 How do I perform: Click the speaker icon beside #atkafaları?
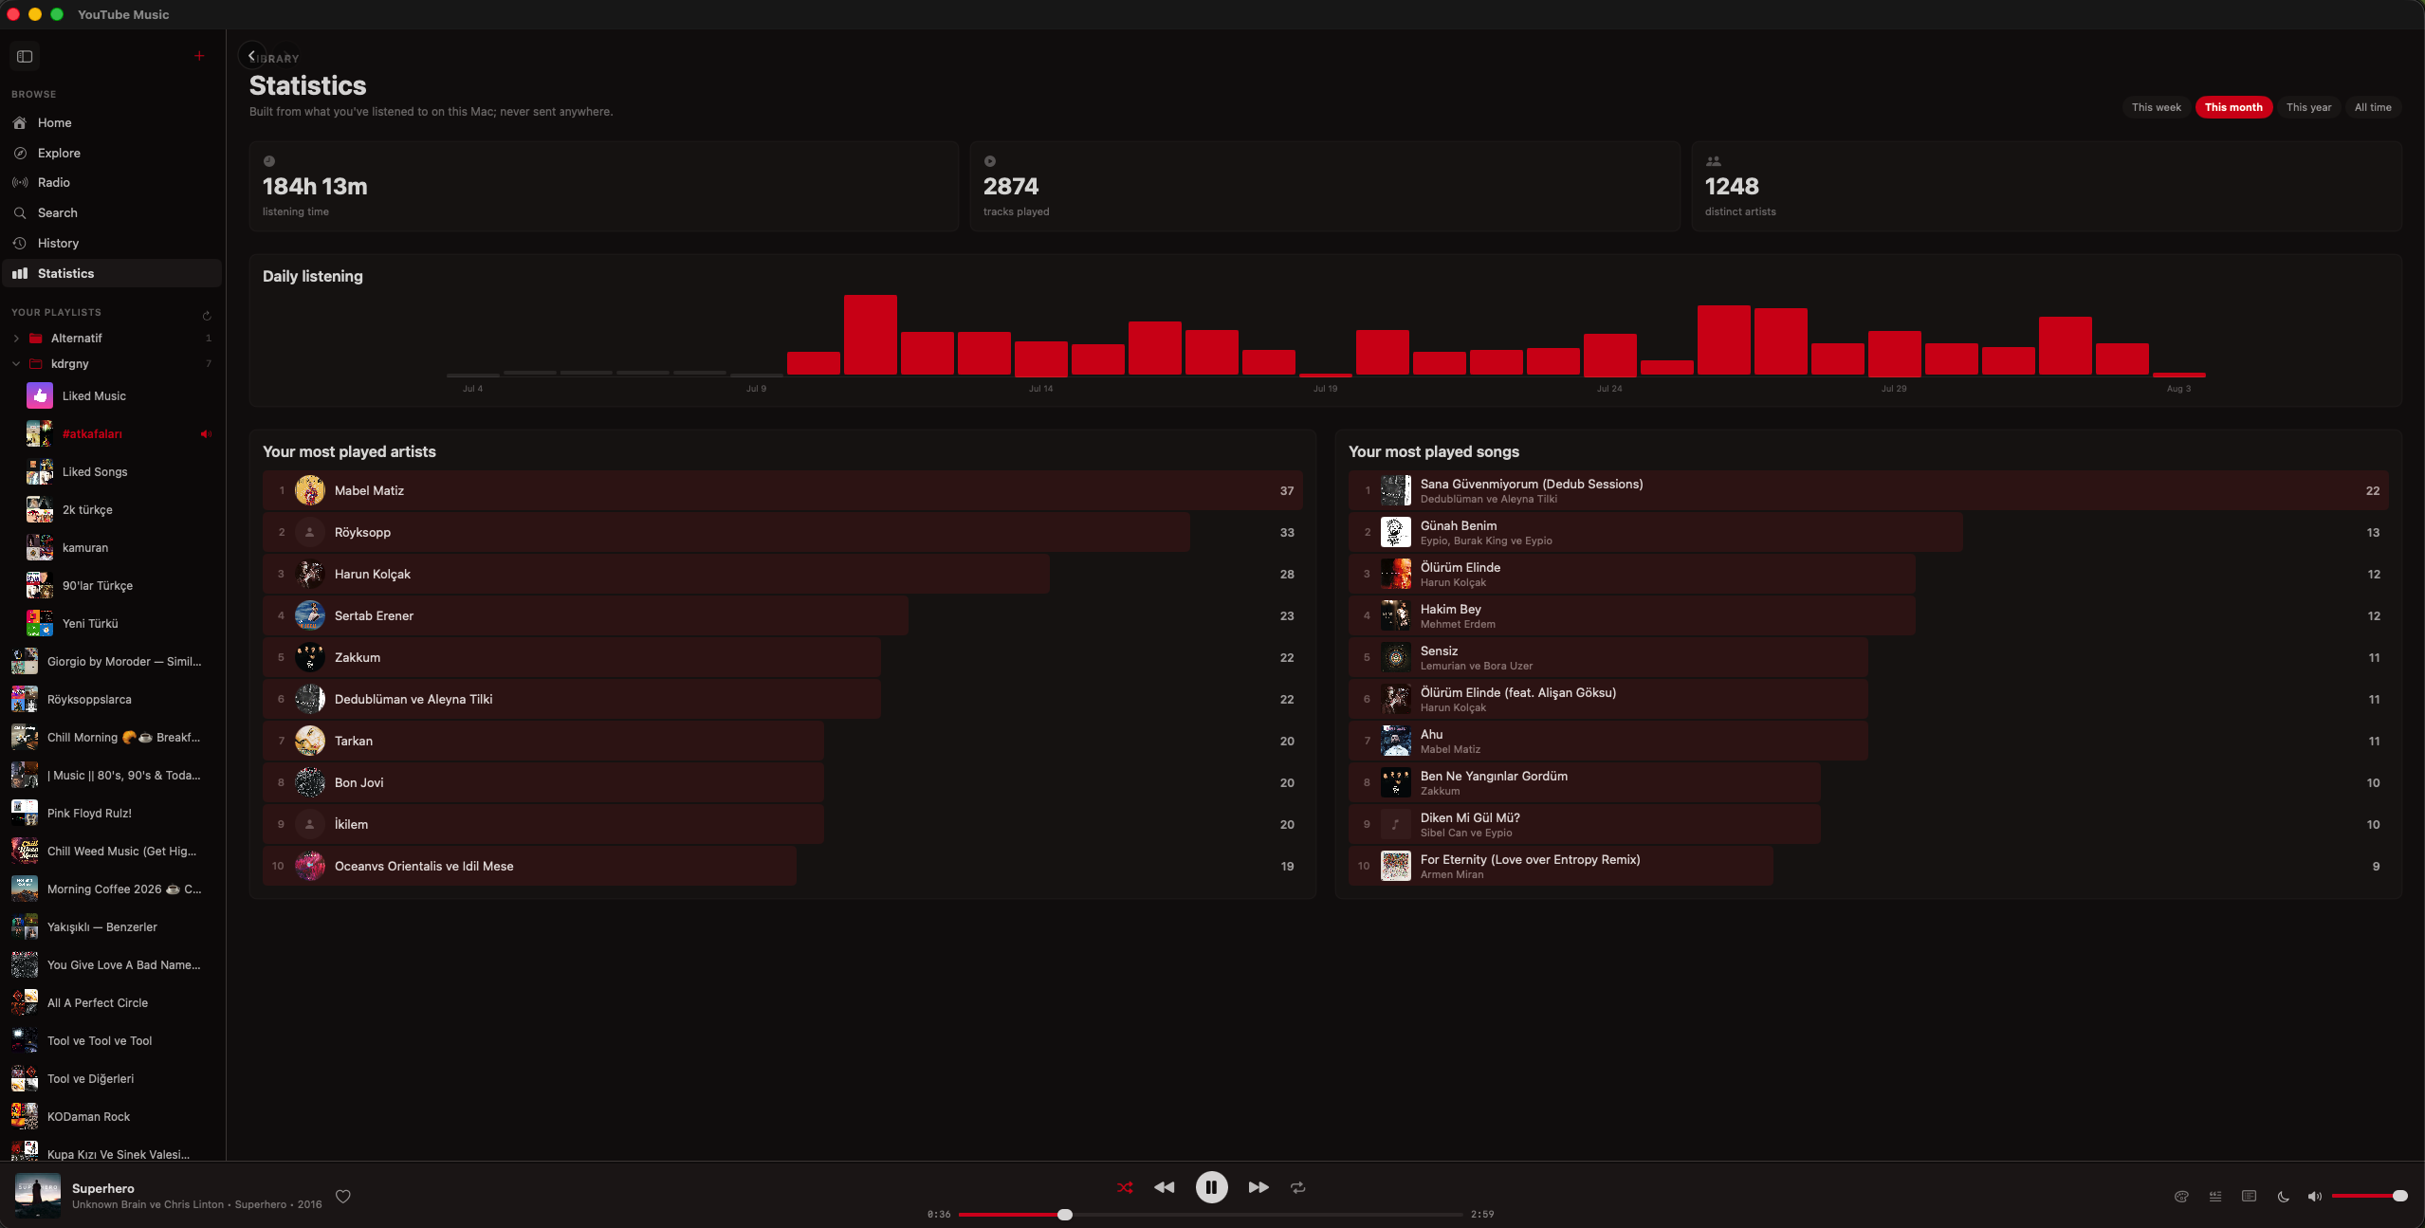206,434
